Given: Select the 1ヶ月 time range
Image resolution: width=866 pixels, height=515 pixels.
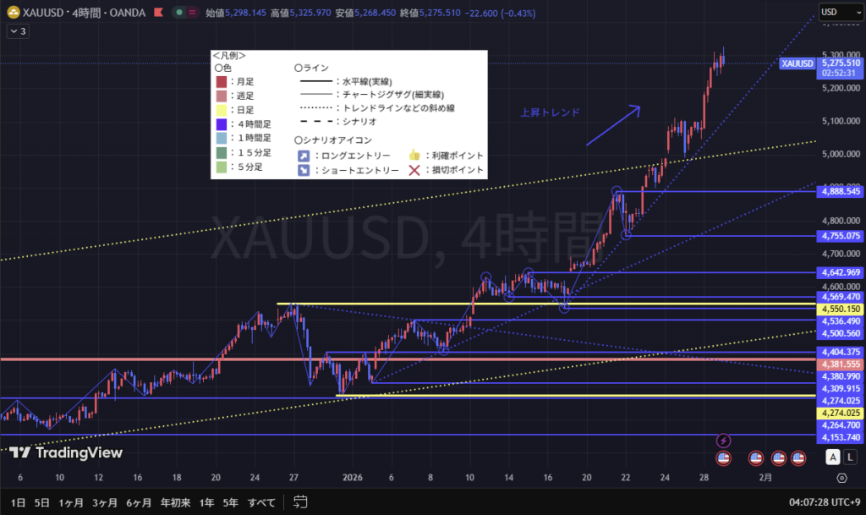Looking at the screenshot, I should 71,501.
